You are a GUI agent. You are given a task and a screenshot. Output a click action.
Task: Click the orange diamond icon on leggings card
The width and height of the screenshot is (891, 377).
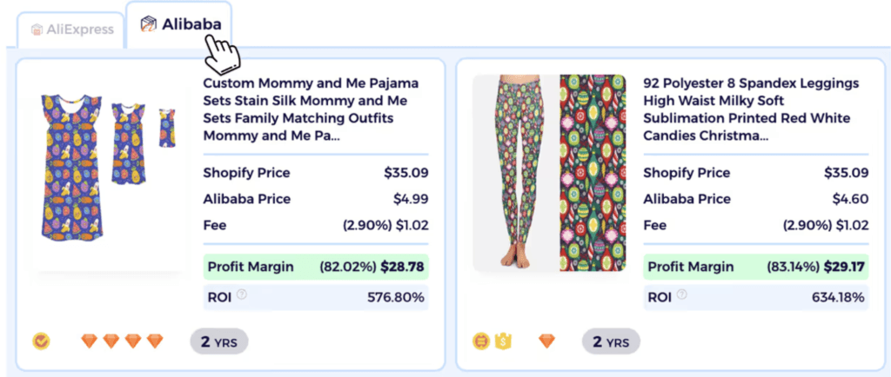[x=546, y=341]
